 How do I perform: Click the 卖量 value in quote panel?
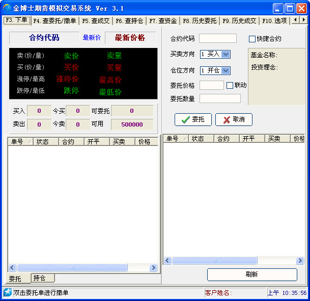pos(114,55)
